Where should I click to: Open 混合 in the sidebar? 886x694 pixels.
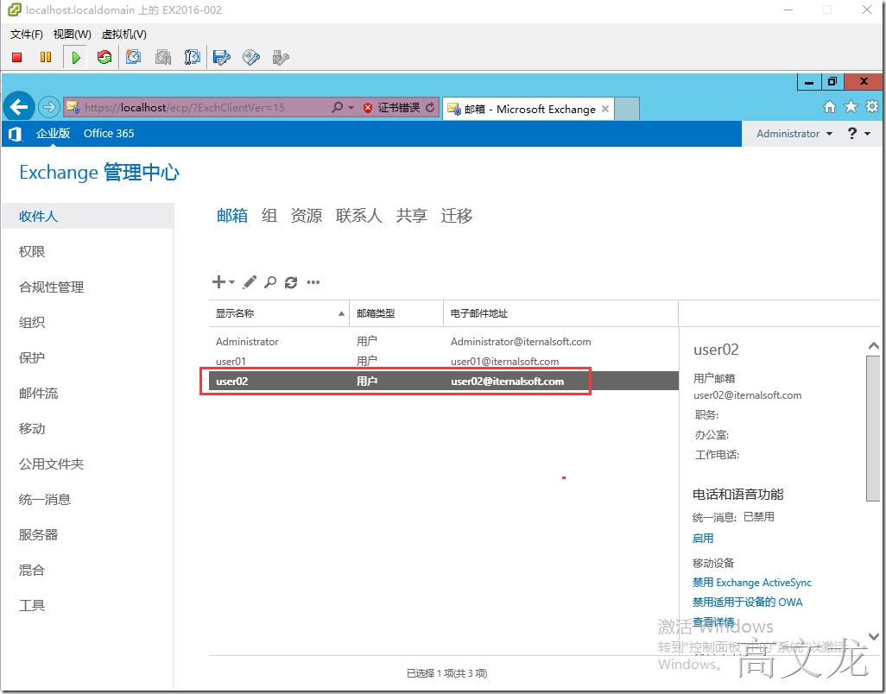tap(32, 570)
